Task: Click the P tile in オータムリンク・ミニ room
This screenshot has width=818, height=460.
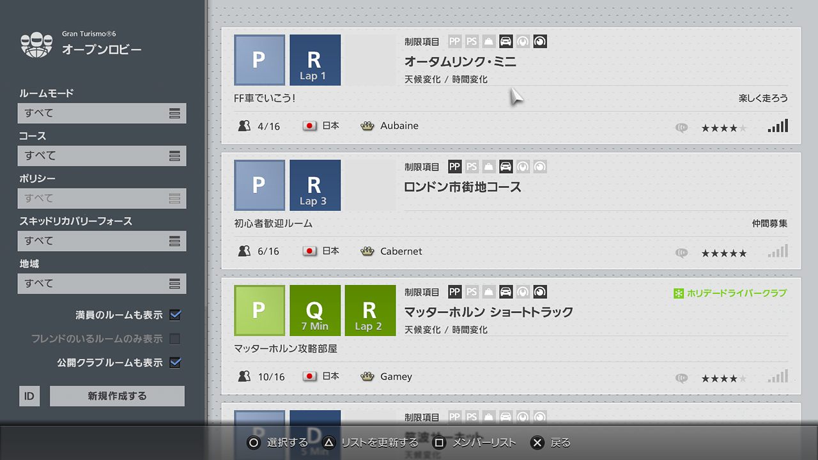Action: pos(259,60)
